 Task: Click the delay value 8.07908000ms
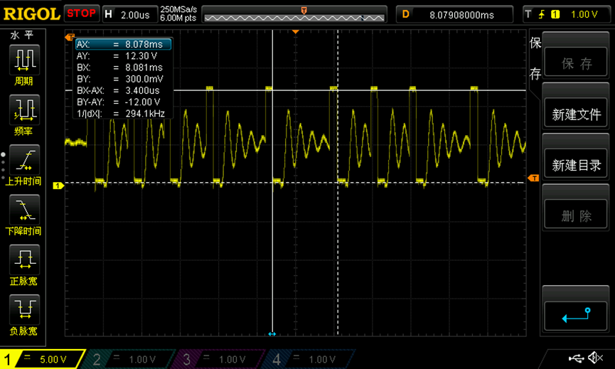[461, 15]
